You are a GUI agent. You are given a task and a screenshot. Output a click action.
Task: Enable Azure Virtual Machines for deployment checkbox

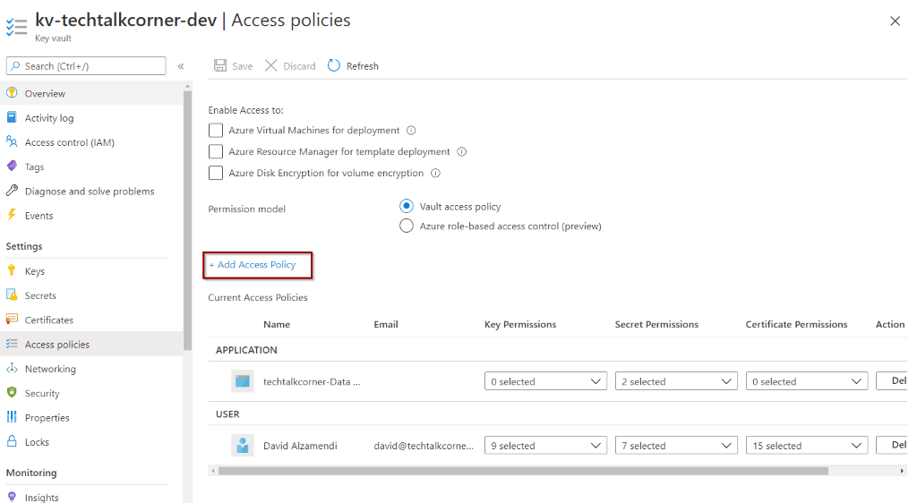216,131
